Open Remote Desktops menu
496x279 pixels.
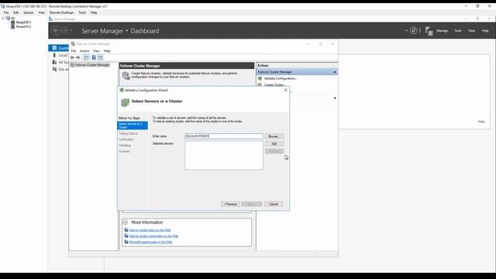pyautogui.click(x=61, y=12)
